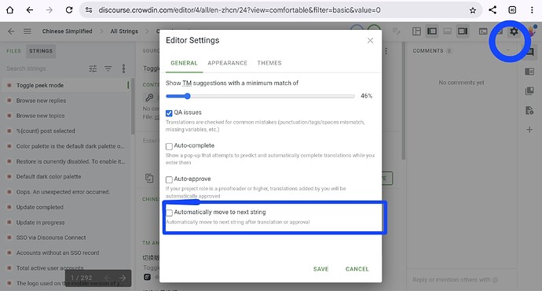Open site information icon in address bar
542x291 pixels.
(89, 10)
